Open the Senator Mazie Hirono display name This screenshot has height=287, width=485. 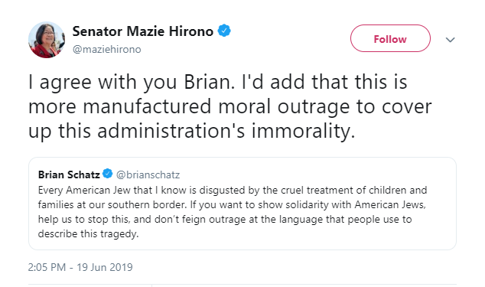tap(142, 31)
